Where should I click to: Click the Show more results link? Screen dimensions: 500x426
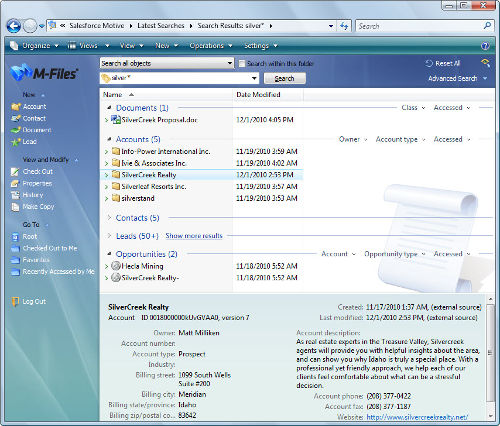click(x=194, y=236)
